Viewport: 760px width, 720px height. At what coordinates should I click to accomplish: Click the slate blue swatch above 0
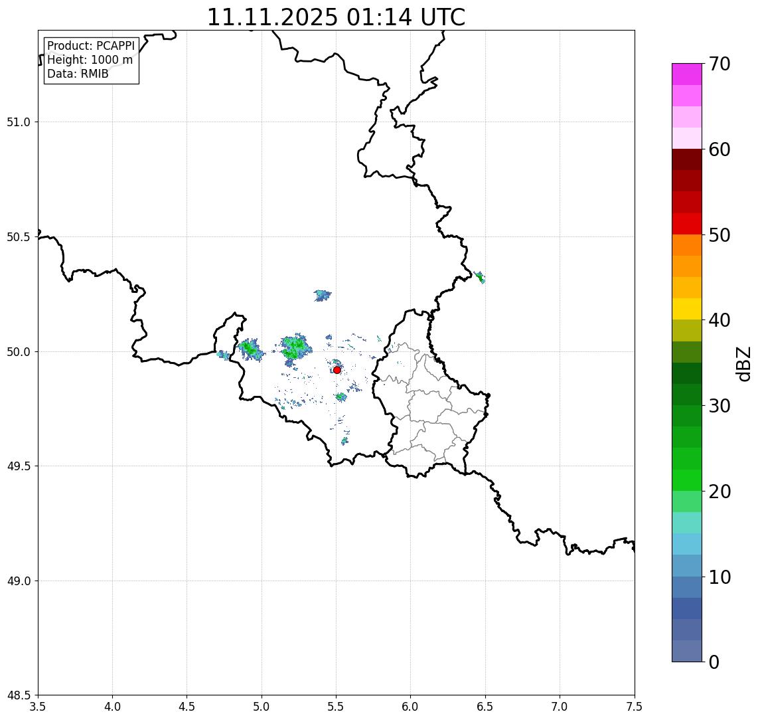pyautogui.click(x=687, y=651)
